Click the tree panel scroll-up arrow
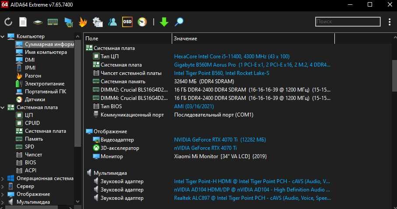Image resolution: width=397 pixels, height=209 pixels. click(78, 37)
